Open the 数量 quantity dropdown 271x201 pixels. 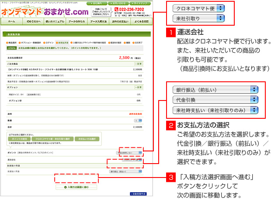tap(138, 121)
